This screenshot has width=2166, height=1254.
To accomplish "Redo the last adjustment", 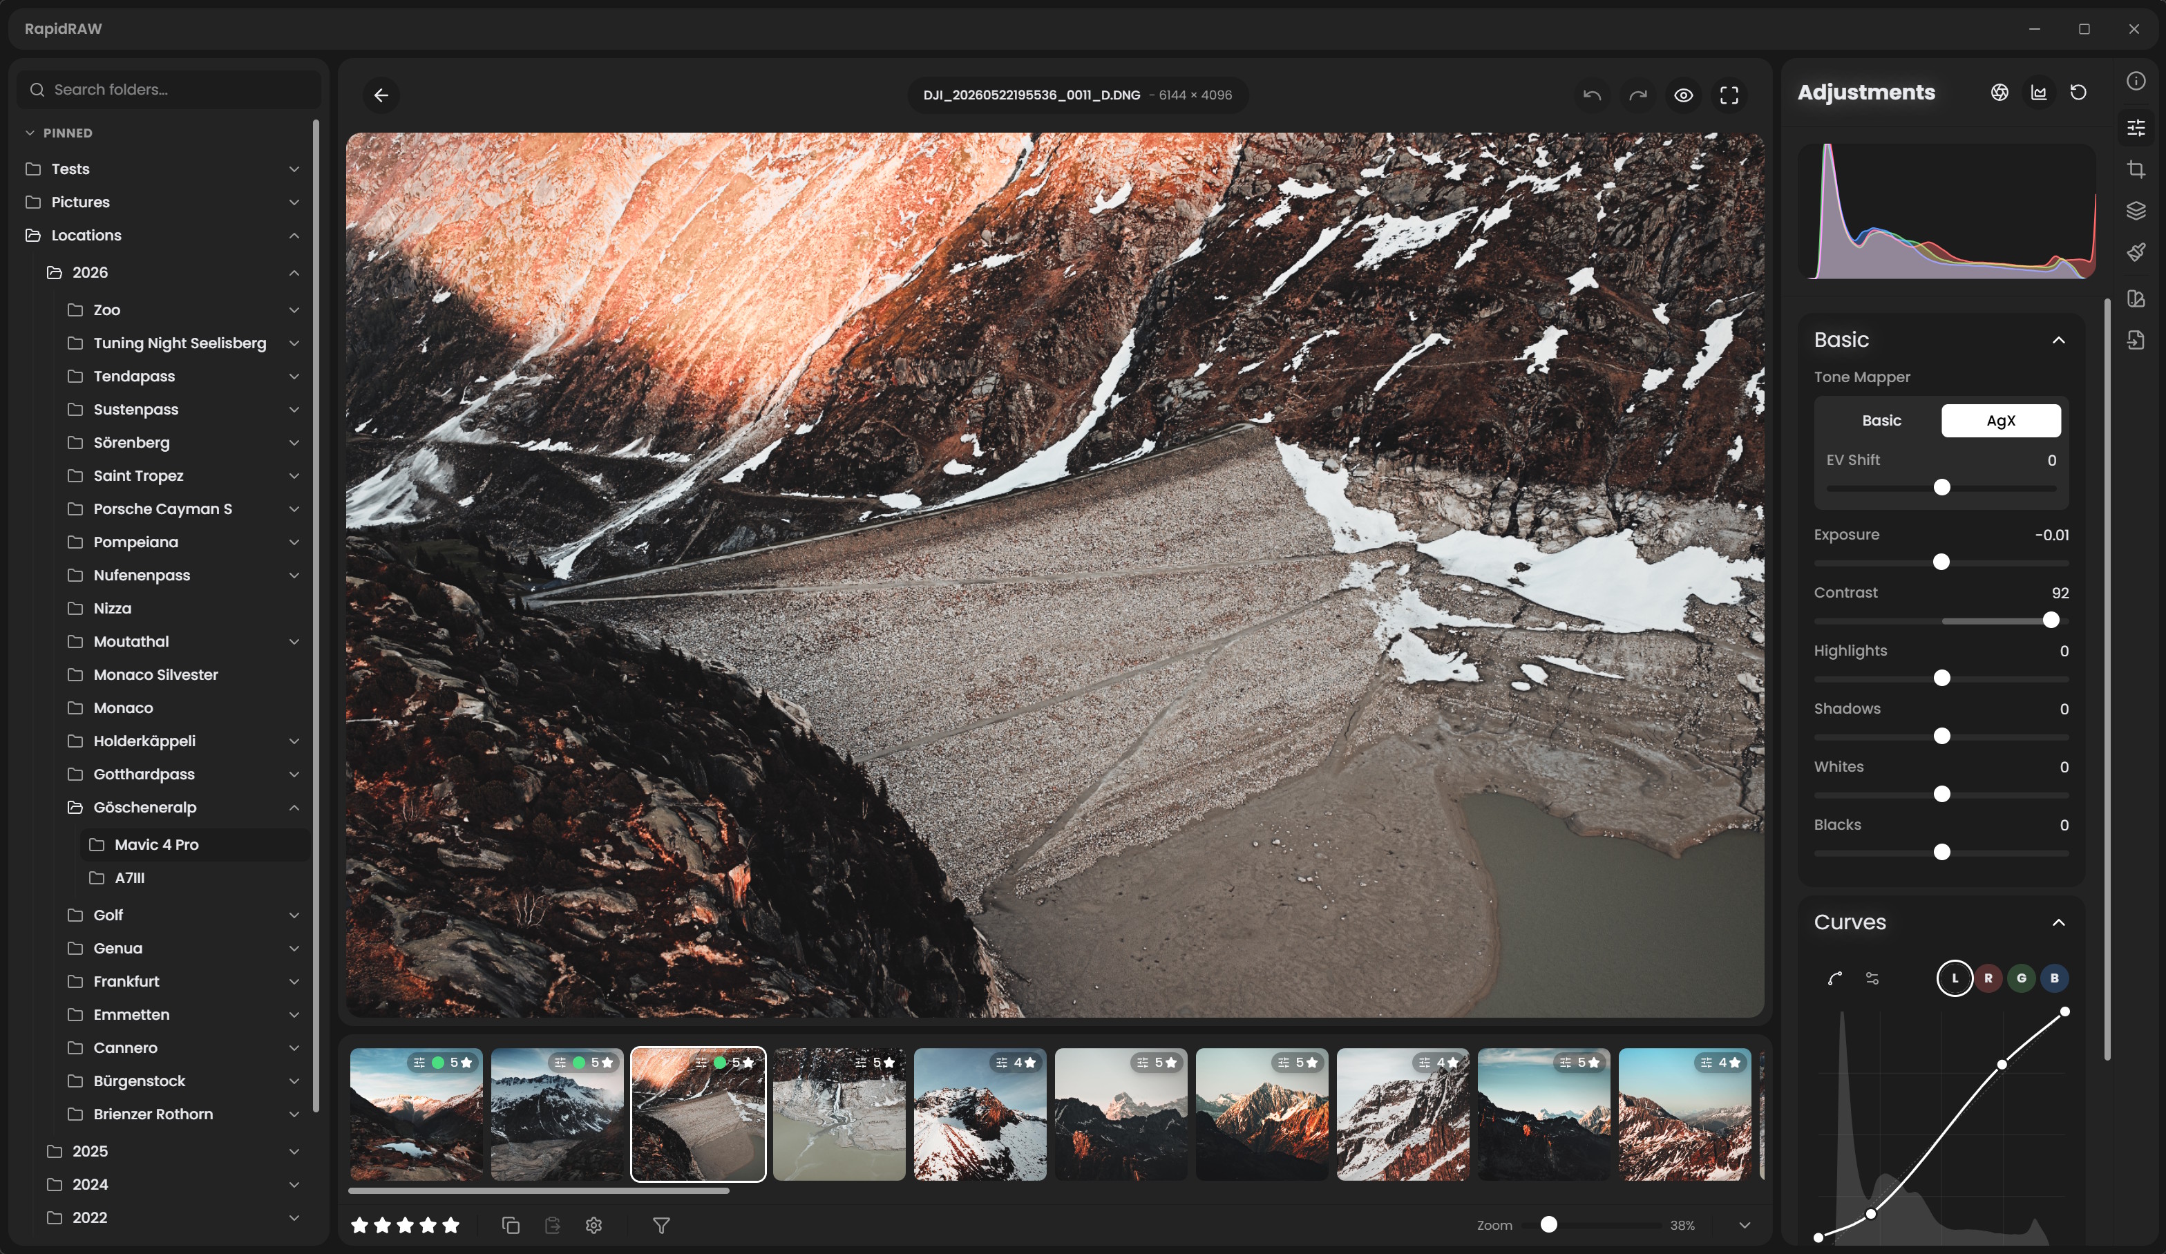I will (x=1638, y=95).
